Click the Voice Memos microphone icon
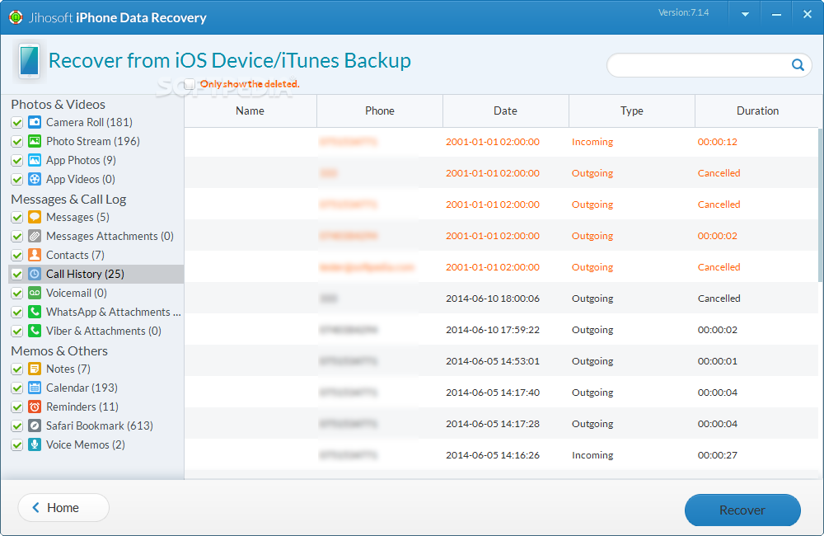The width and height of the screenshot is (824, 536). point(35,444)
